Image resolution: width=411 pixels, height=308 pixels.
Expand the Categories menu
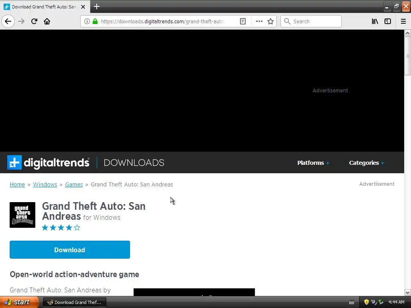click(366, 163)
